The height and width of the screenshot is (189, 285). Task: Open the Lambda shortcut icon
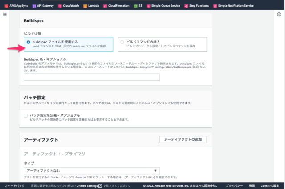click(x=85, y=6)
